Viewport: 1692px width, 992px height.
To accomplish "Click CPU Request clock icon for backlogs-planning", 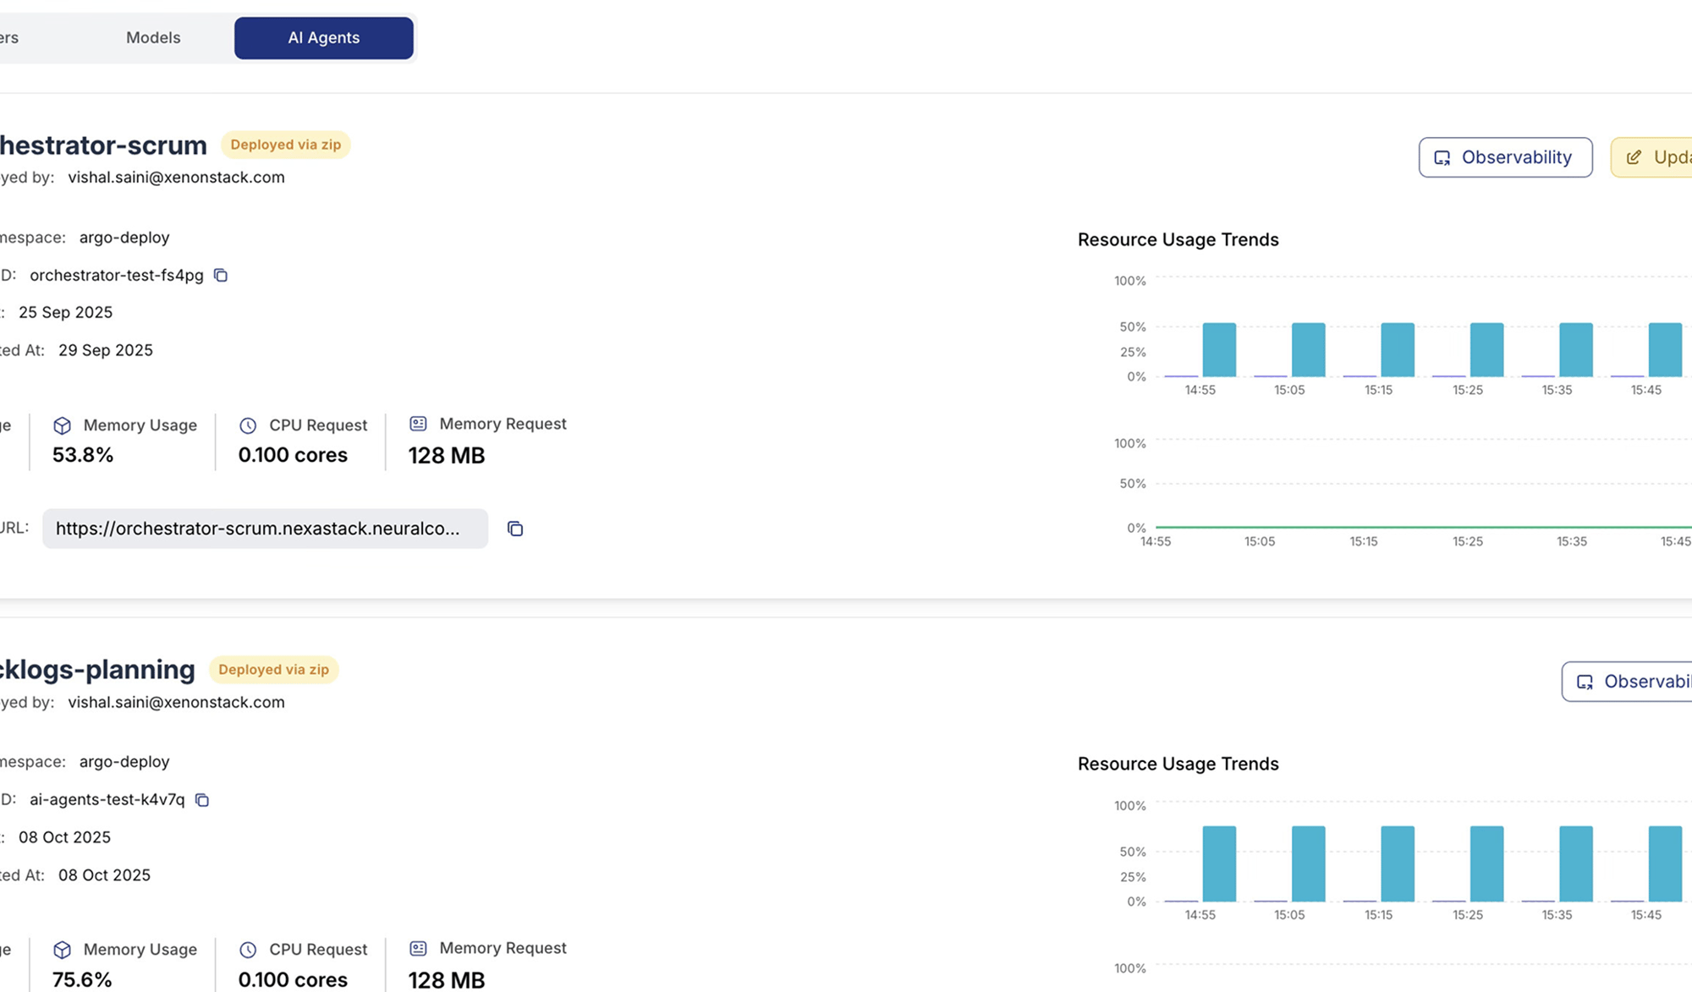I will coord(248,950).
